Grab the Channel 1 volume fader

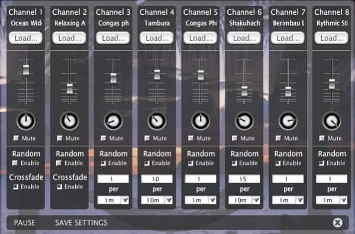click(x=26, y=70)
